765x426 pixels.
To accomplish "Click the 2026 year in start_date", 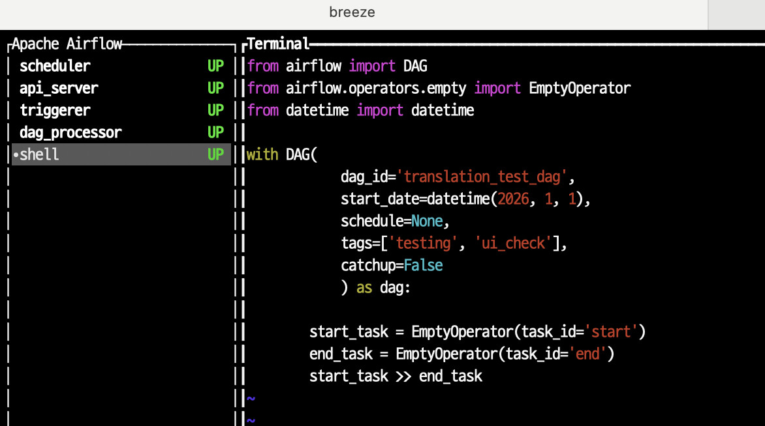I will [513, 199].
